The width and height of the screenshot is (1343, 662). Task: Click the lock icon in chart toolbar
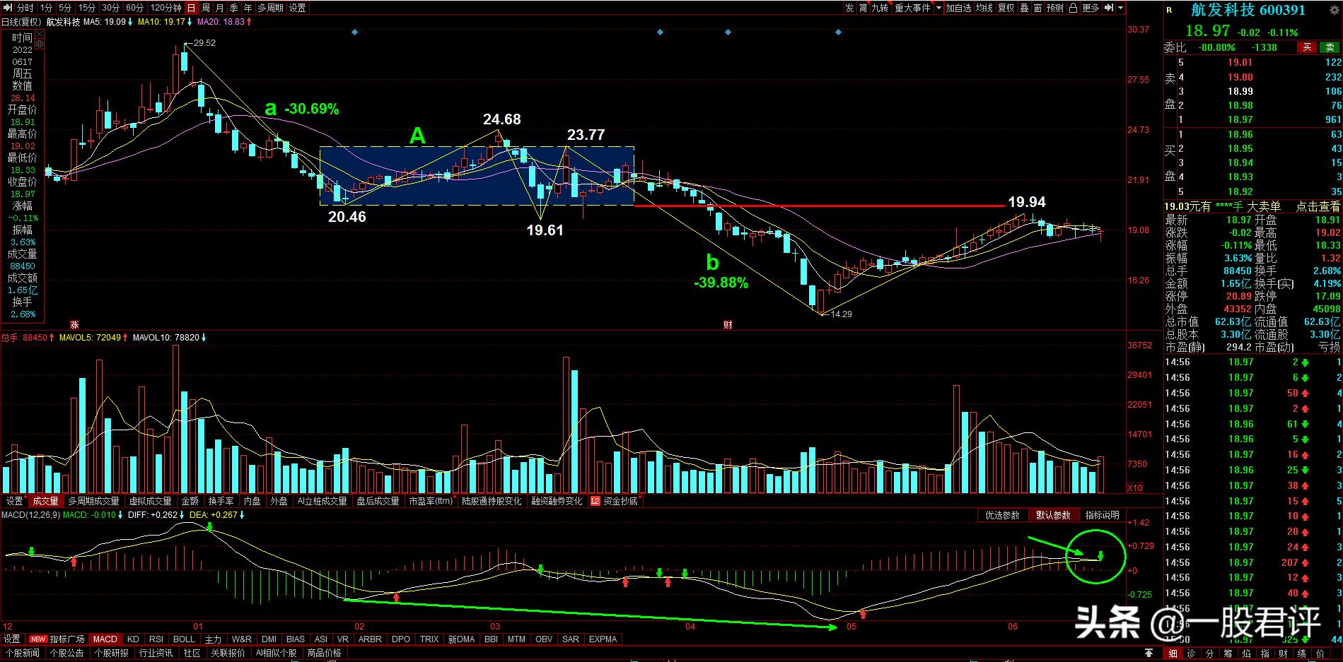[x=1074, y=8]
